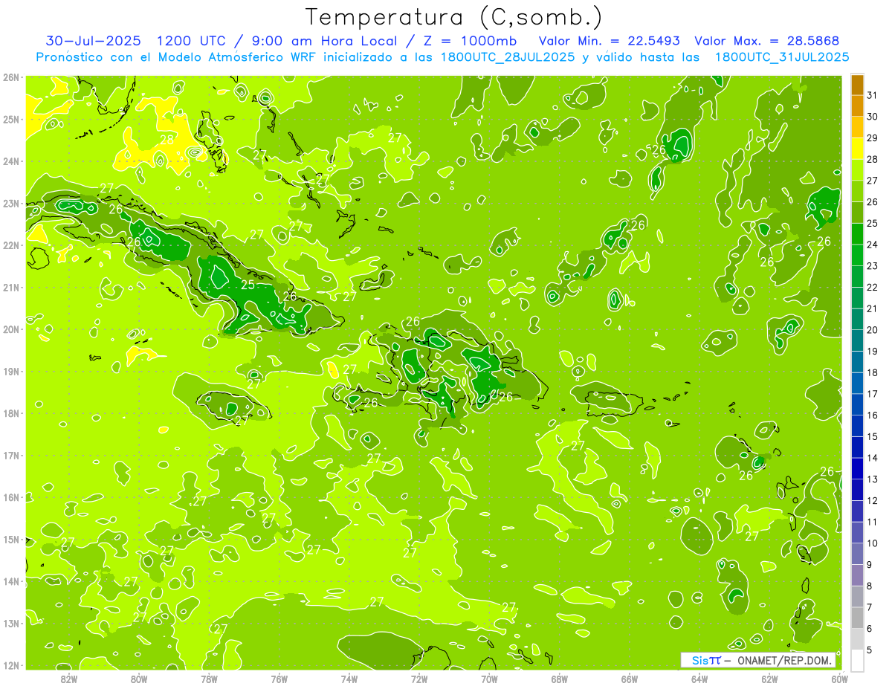Click the "25N" latitude axis label
This screenshot has height=689, width=892.
(11, 120)
